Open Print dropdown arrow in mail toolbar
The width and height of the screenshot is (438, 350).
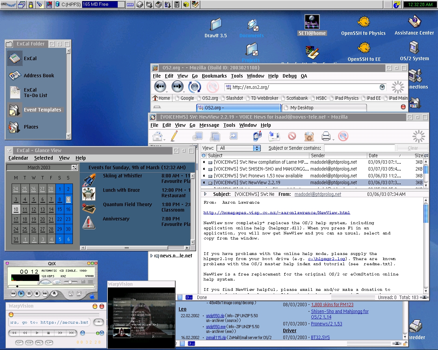click(x=333, y=139)
